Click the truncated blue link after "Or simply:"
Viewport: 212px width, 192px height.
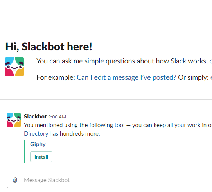point(211,77)
